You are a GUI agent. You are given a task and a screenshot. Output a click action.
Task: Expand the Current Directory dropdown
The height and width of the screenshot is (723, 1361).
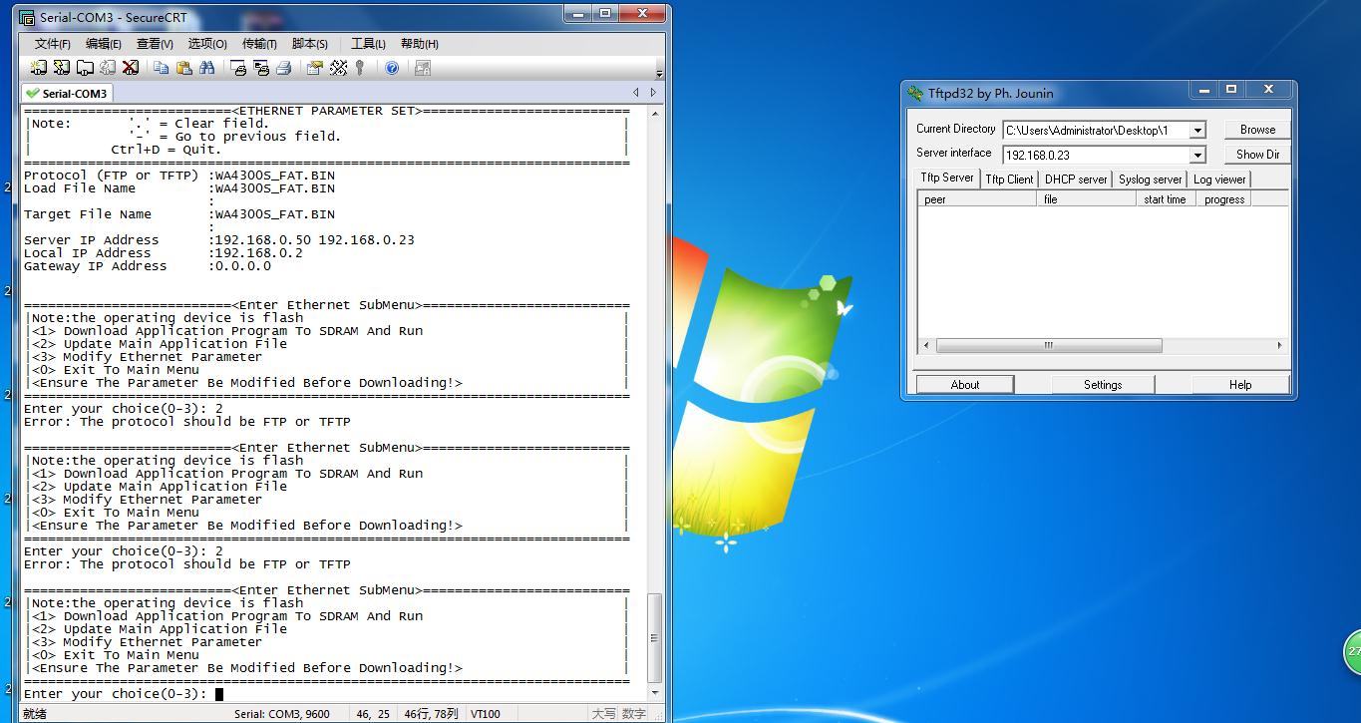(1197, 131)
